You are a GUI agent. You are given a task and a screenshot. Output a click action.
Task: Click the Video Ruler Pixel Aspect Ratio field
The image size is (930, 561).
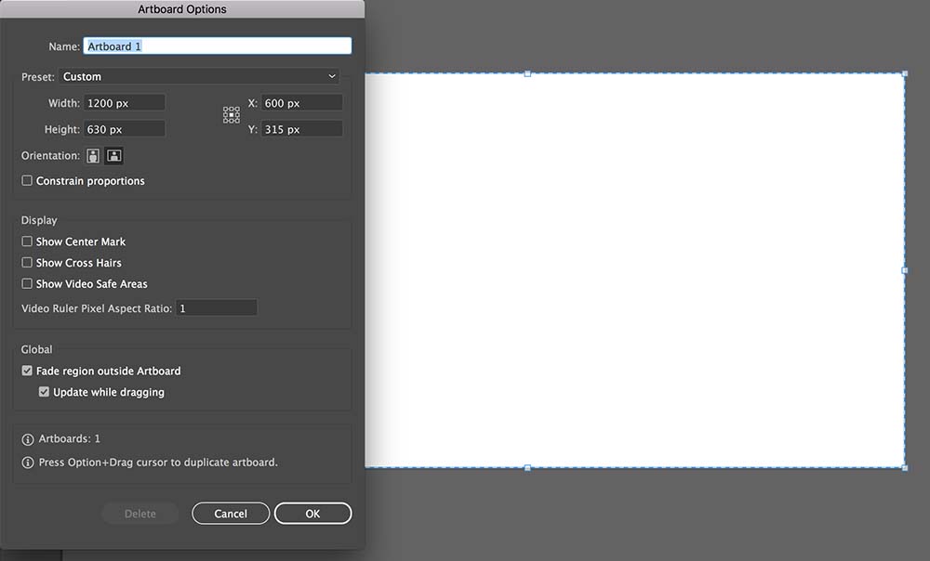click(217, 308)
